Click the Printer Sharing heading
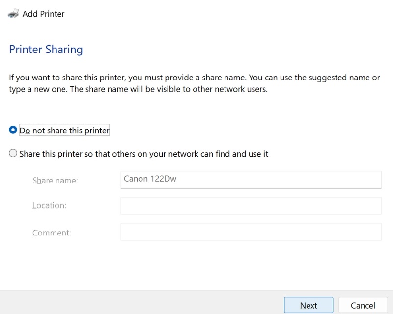The image size is (393, 314). 46,50
